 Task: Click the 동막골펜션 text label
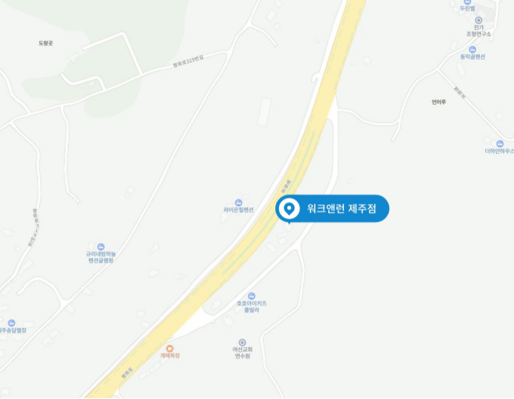point(472,57)
